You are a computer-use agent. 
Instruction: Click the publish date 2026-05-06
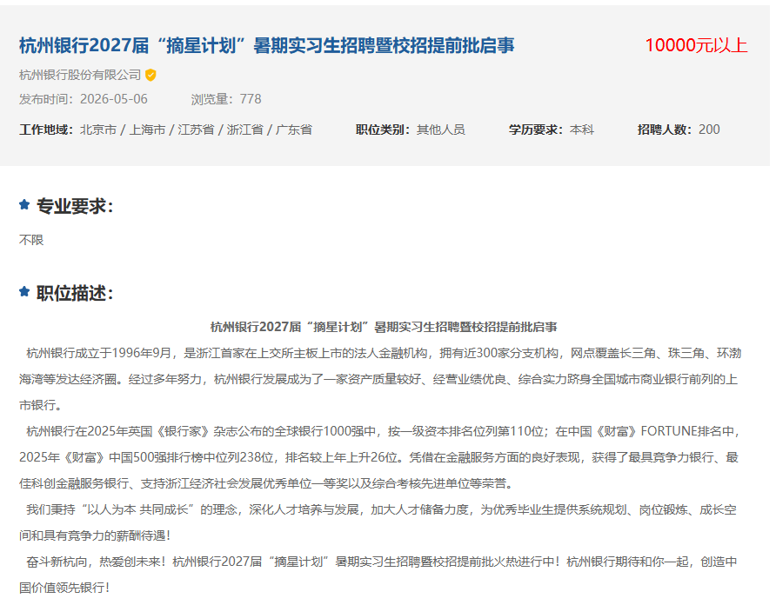point(114,99)
